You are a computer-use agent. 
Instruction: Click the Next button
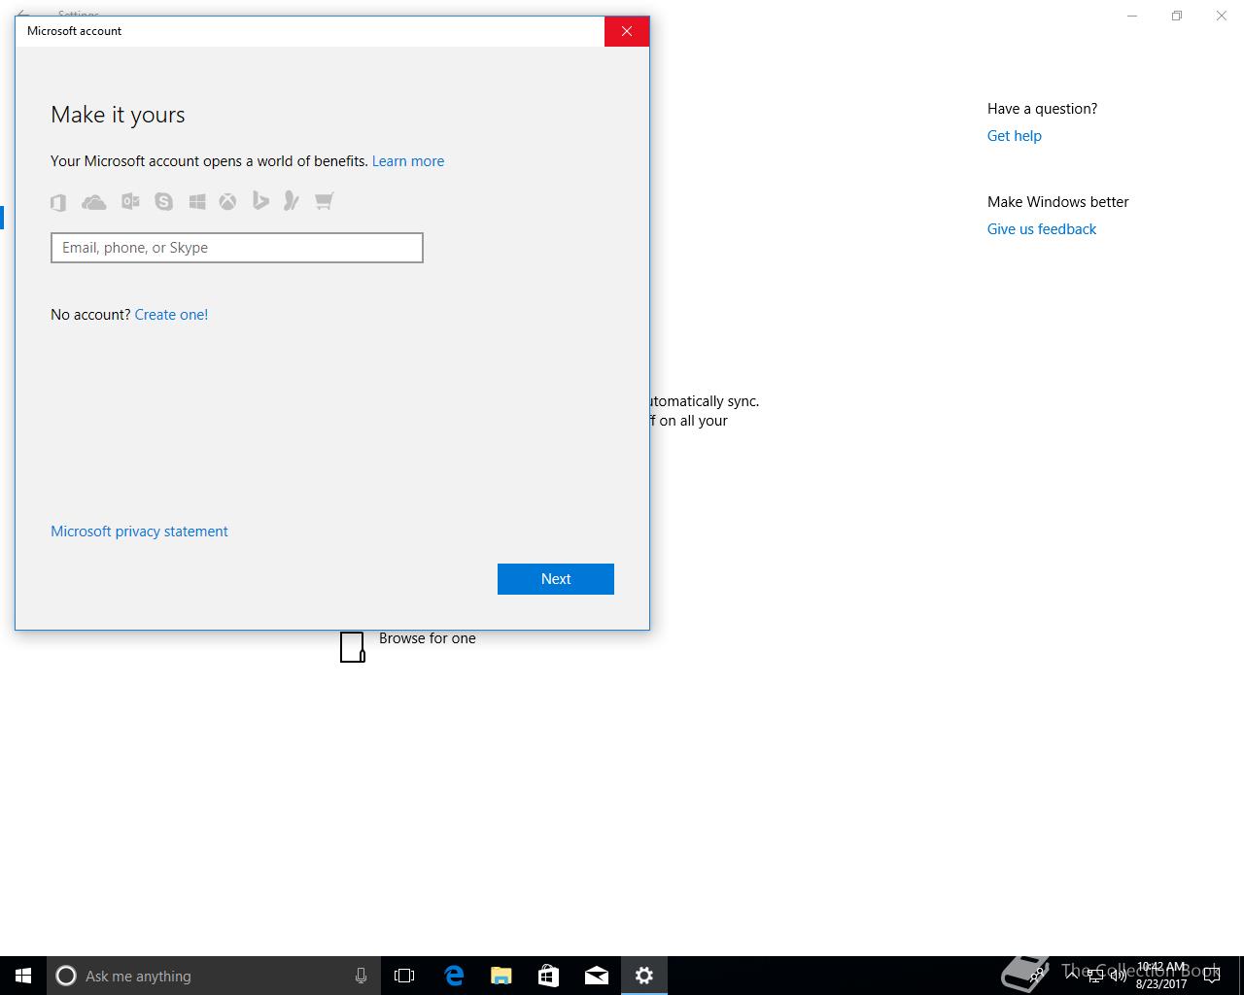pos(556,579)
